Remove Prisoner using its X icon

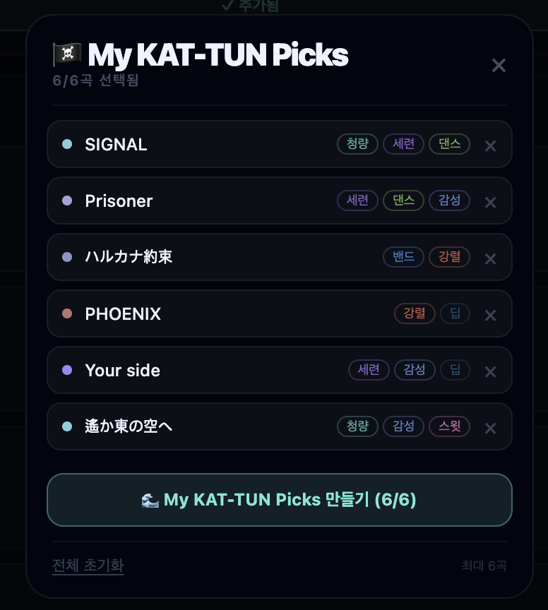pos(491,203)
